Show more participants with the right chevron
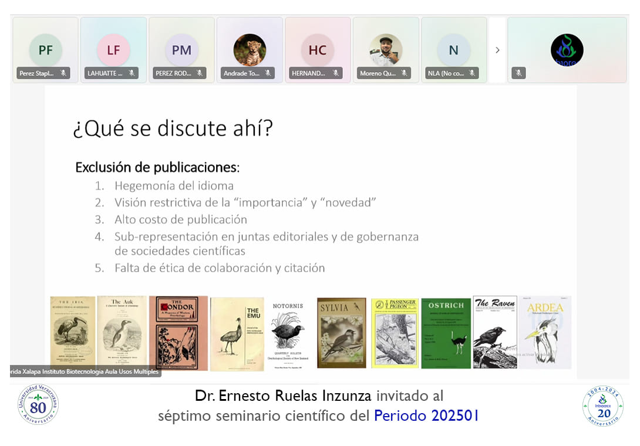Image resolution: width=640 pixels, height=446 pixels. tap(497, 50)
